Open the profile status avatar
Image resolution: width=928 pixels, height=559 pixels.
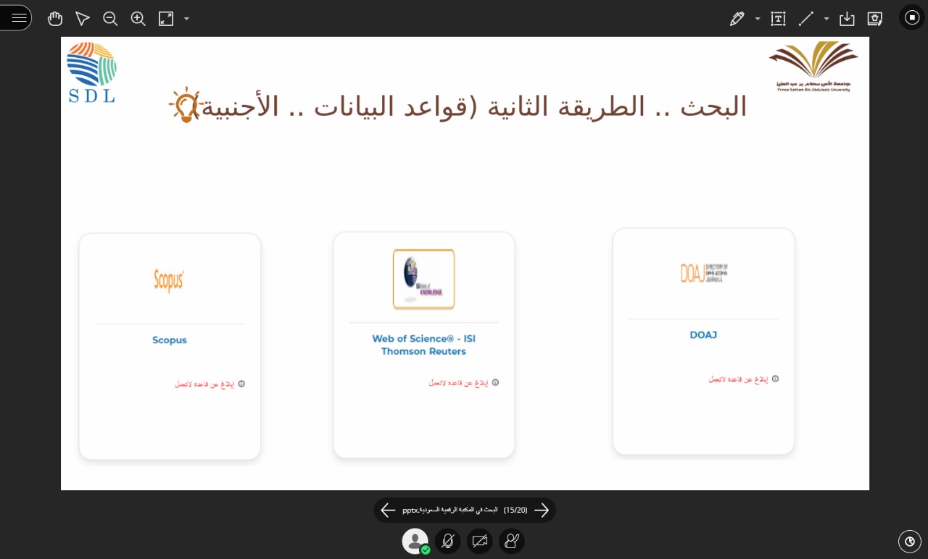coord(415,541)
